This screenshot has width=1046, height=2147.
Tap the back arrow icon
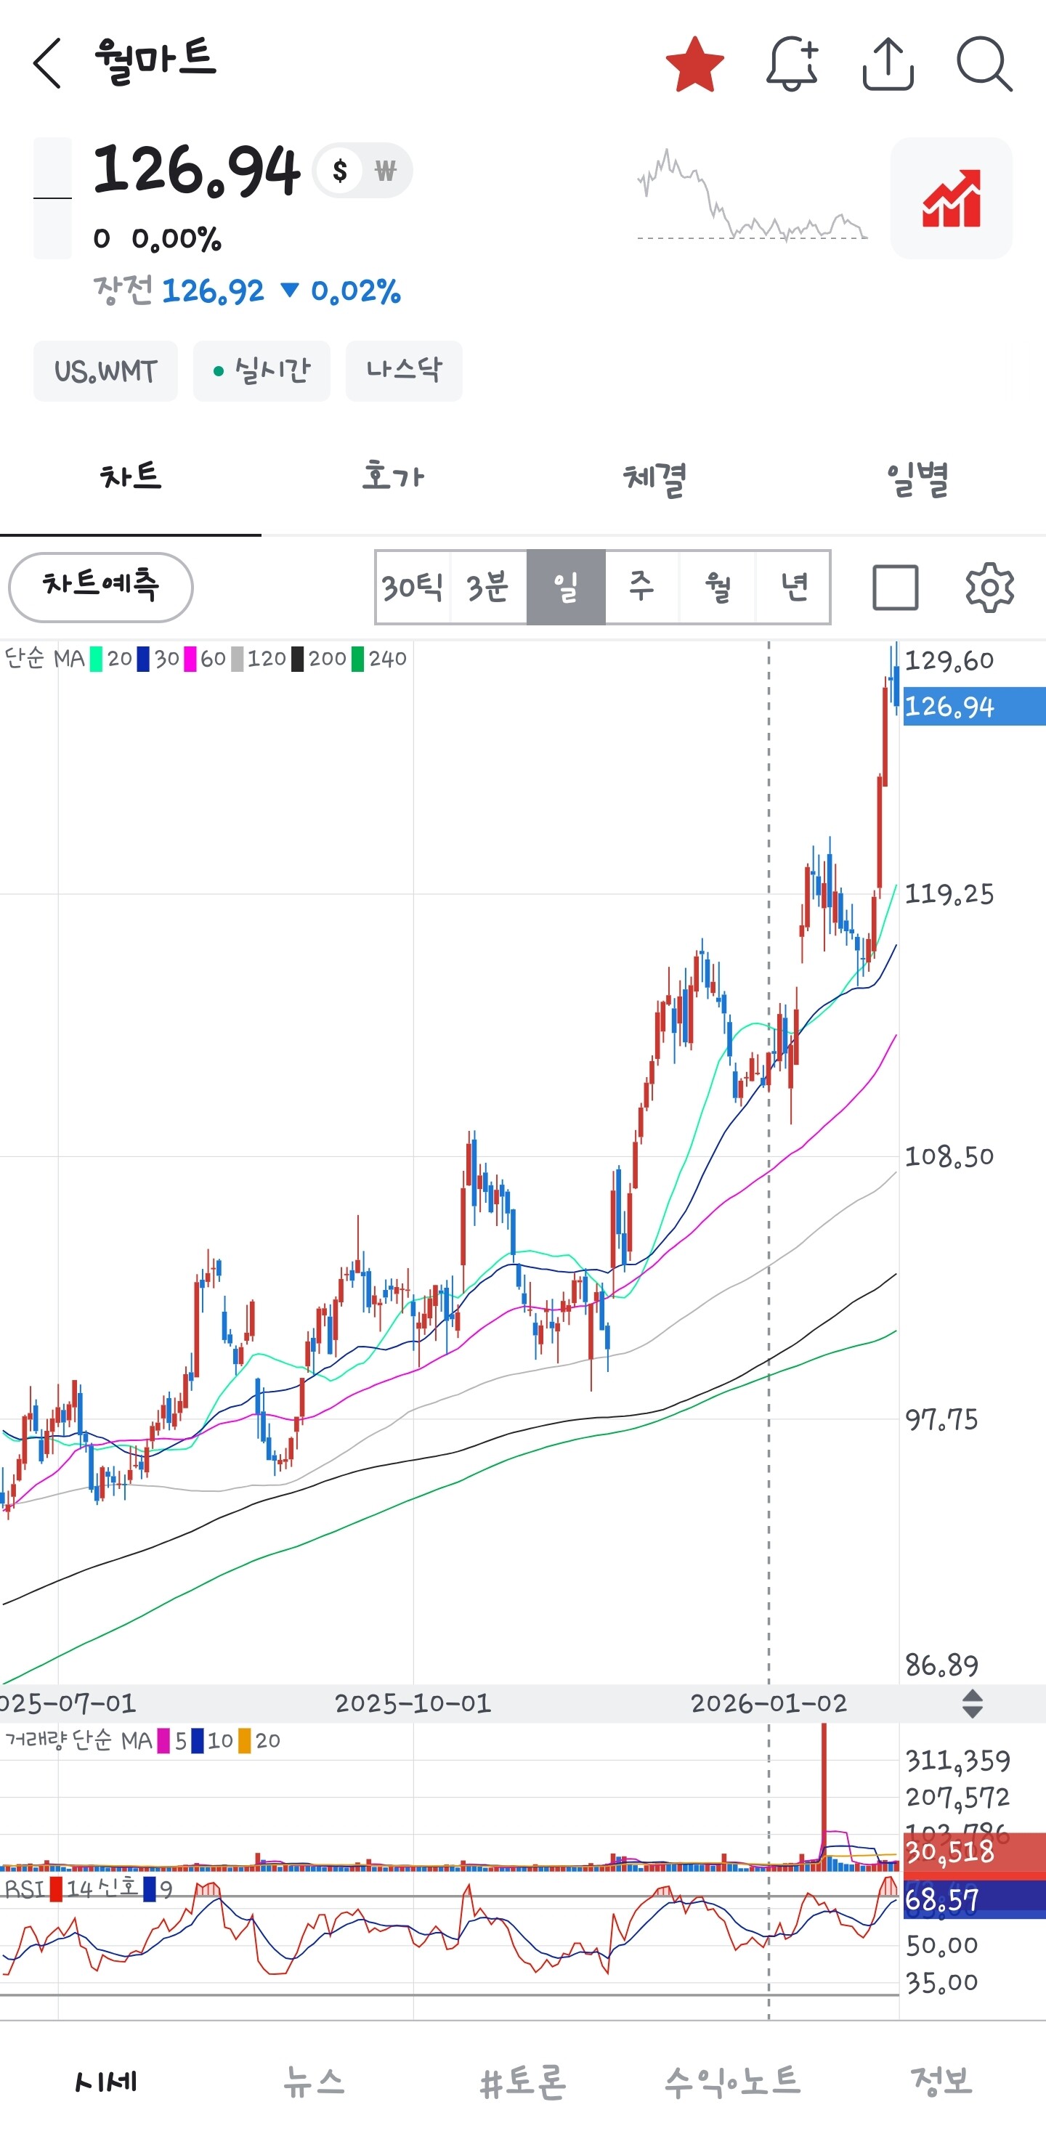[47, 63]
